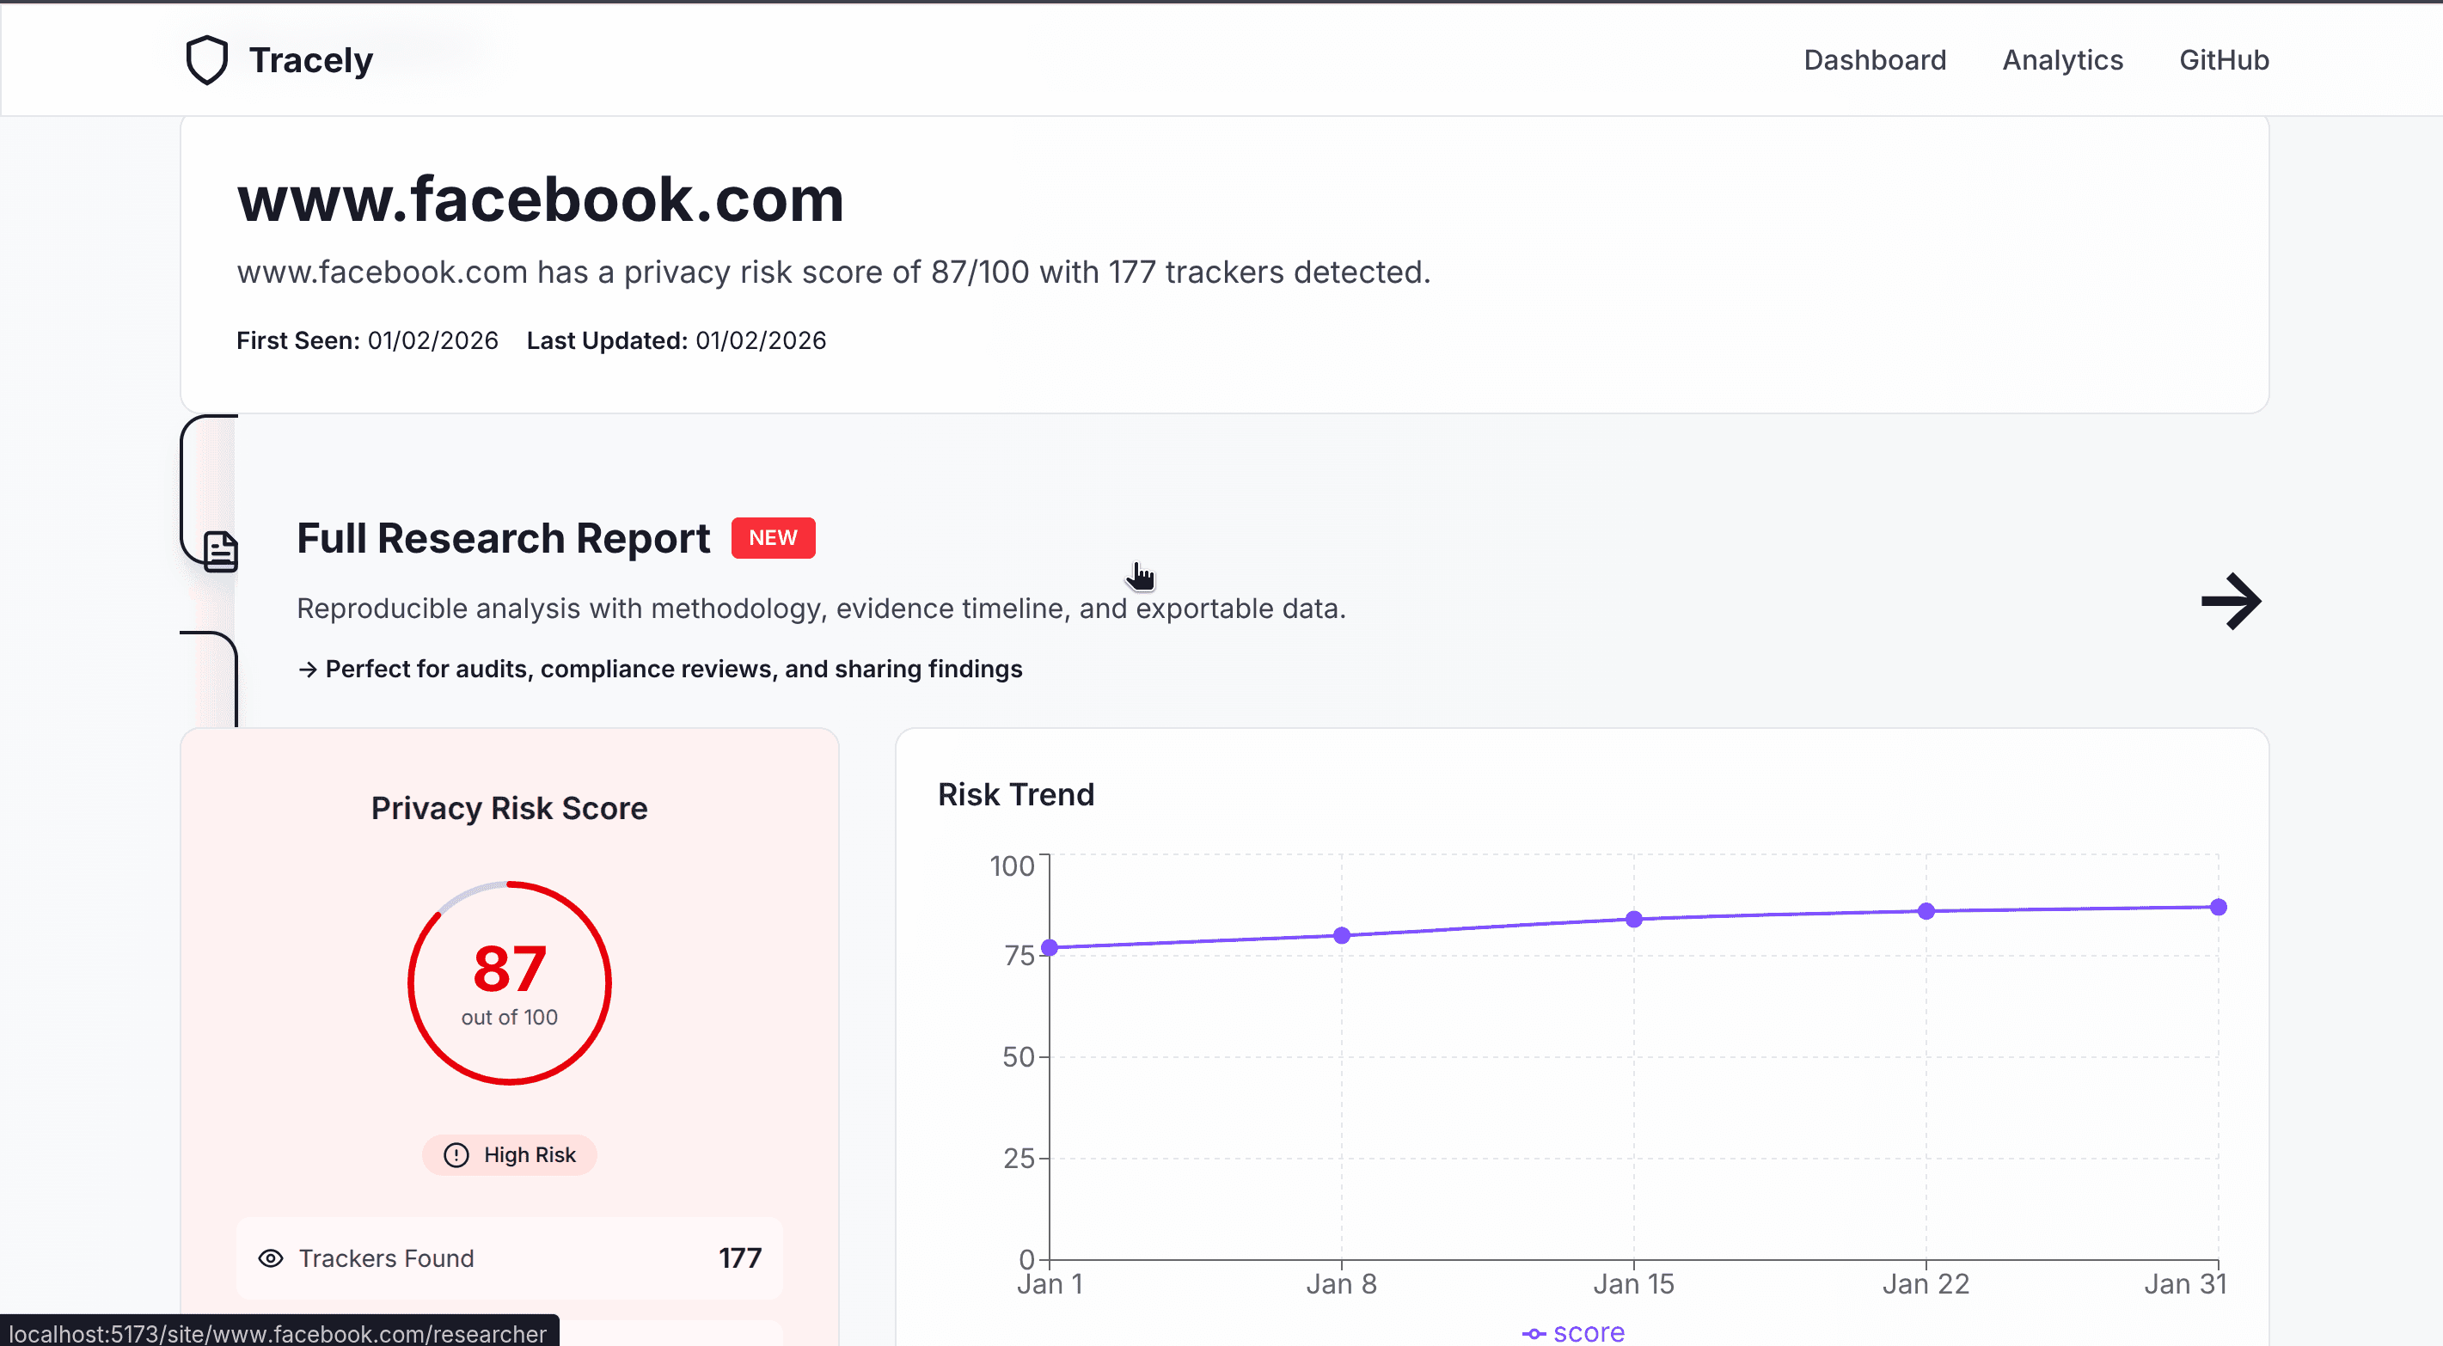The height and width of the screenshot is (1346, 2443).
Task: Click the Trackers Found 177 row
Action: pos(509,1258)
